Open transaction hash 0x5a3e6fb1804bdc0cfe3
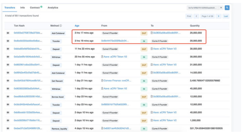This screenshot has height=134, width=244. (28, 57)
